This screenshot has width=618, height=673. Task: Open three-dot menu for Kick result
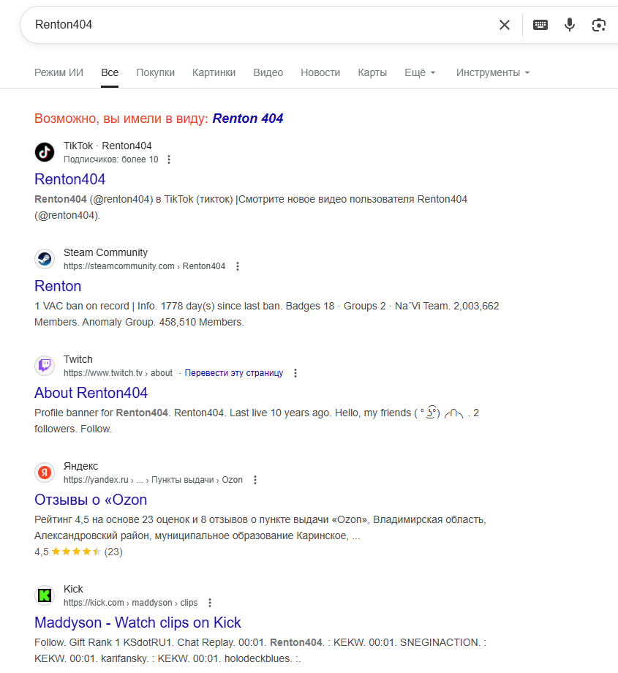click(210, 603)
